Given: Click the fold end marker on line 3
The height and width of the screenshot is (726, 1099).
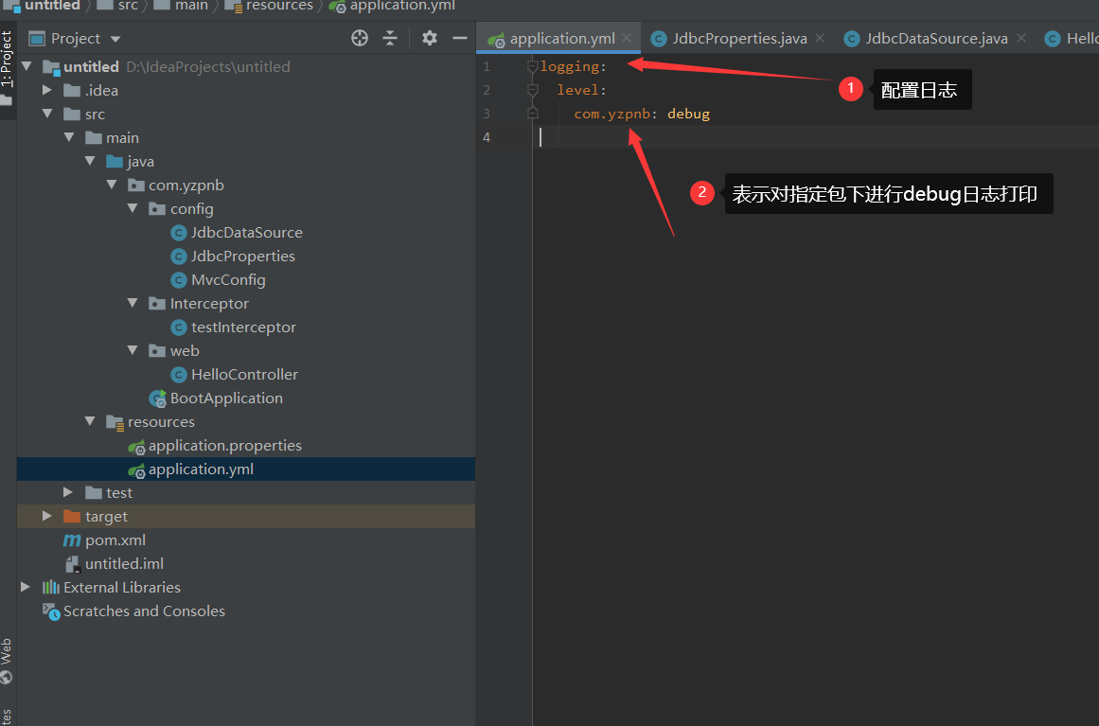Looking at the screenshot, I should pyautogui.click(x=533, y=114).
